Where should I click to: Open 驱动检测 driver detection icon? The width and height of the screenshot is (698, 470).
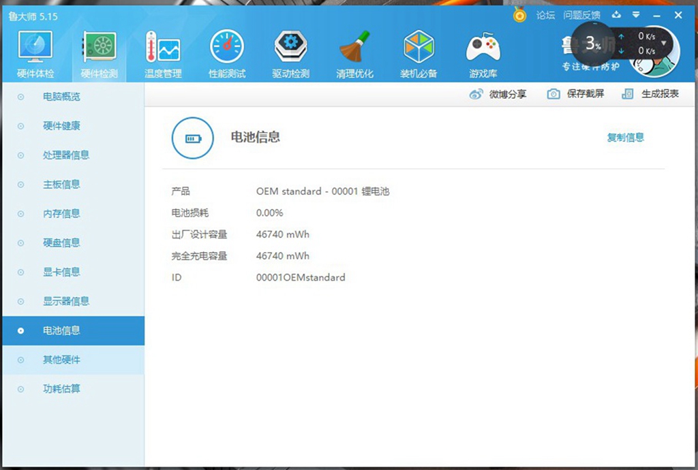[x=290, y=54]
